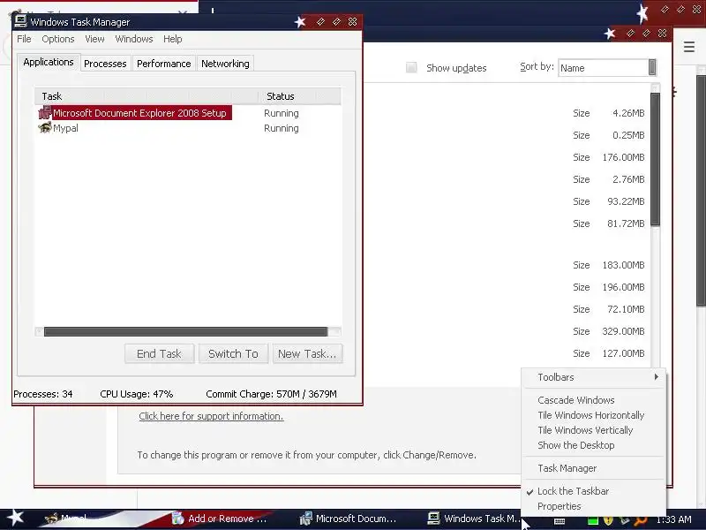
Task: Click the yellow security shield tray icon
Action: coord(608,520)
